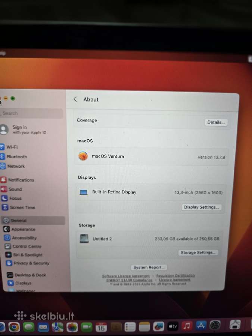The image size is (252, 336).
Task: Open the Calendar icon showing 15
Action: click(x=101, y=327)
